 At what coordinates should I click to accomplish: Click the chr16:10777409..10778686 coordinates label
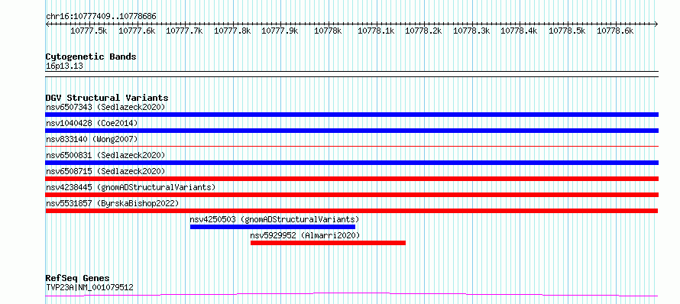pyautogui.click(x=101, y=17)
